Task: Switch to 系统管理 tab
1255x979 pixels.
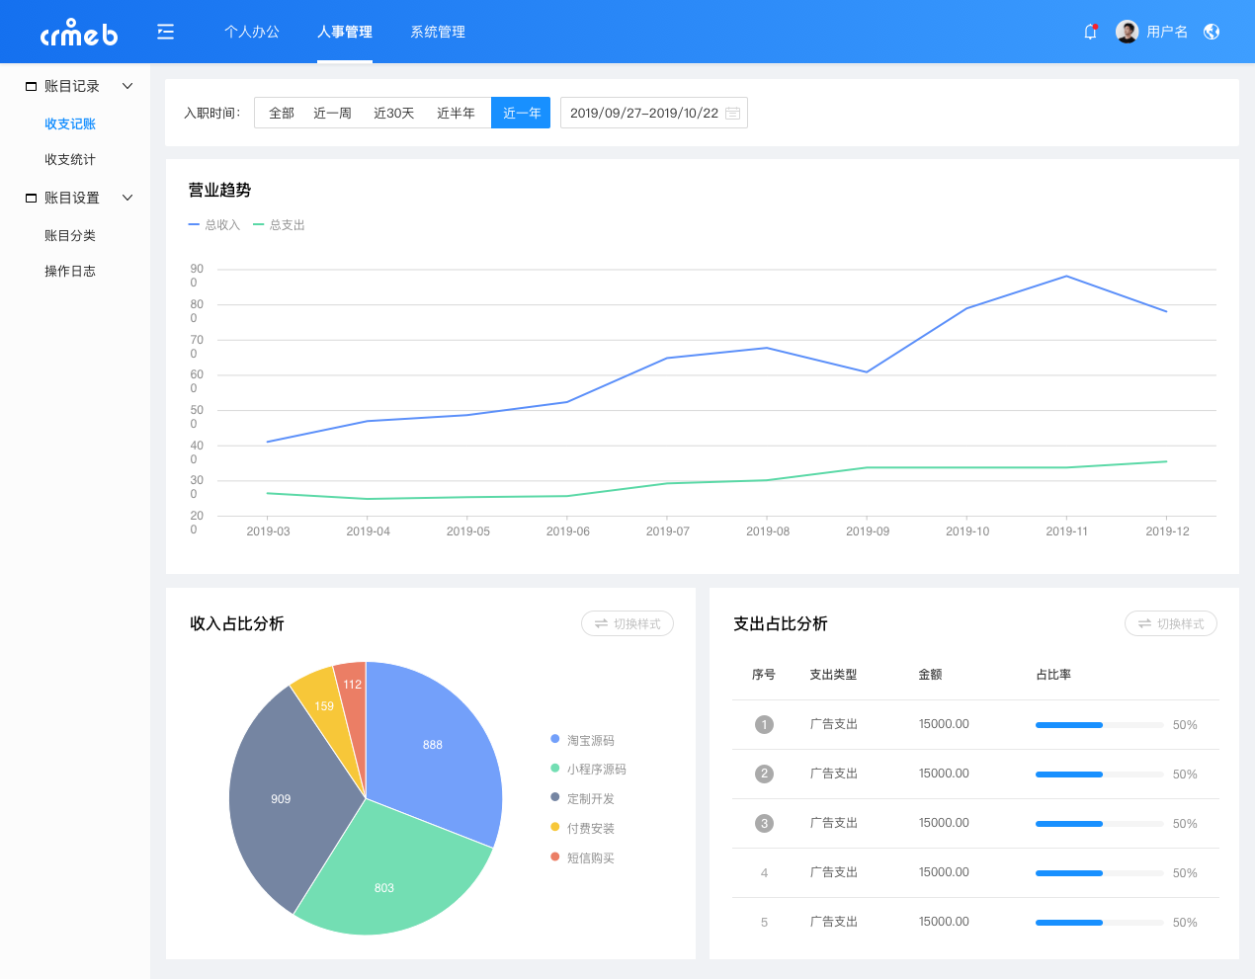Action: (438, 32)
